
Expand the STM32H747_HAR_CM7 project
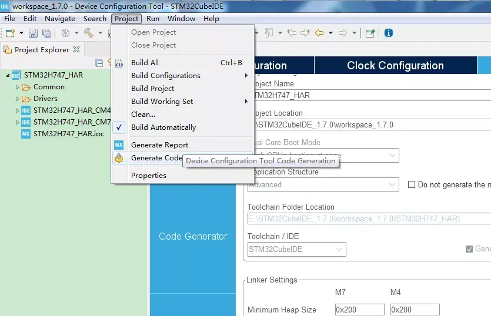pos(17,122)
